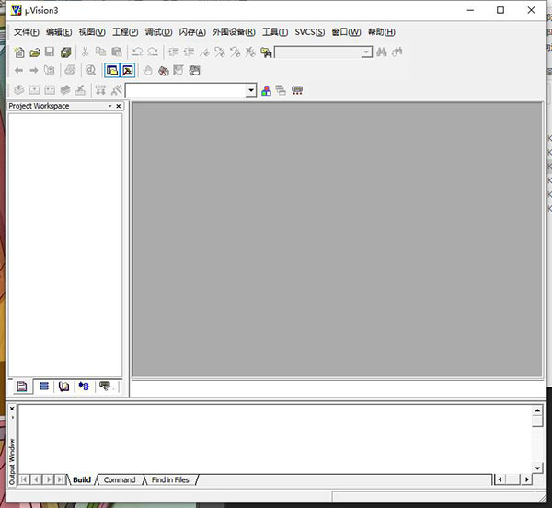Click the Open file folder icon

(35, 52)
